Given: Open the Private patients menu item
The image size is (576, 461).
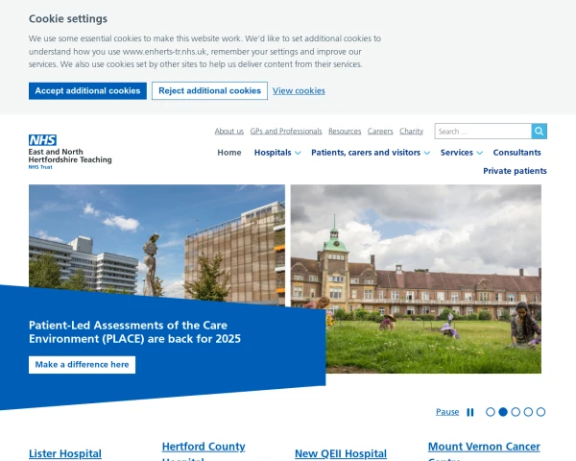Looking at the screenshot, I should pos(515,171).
